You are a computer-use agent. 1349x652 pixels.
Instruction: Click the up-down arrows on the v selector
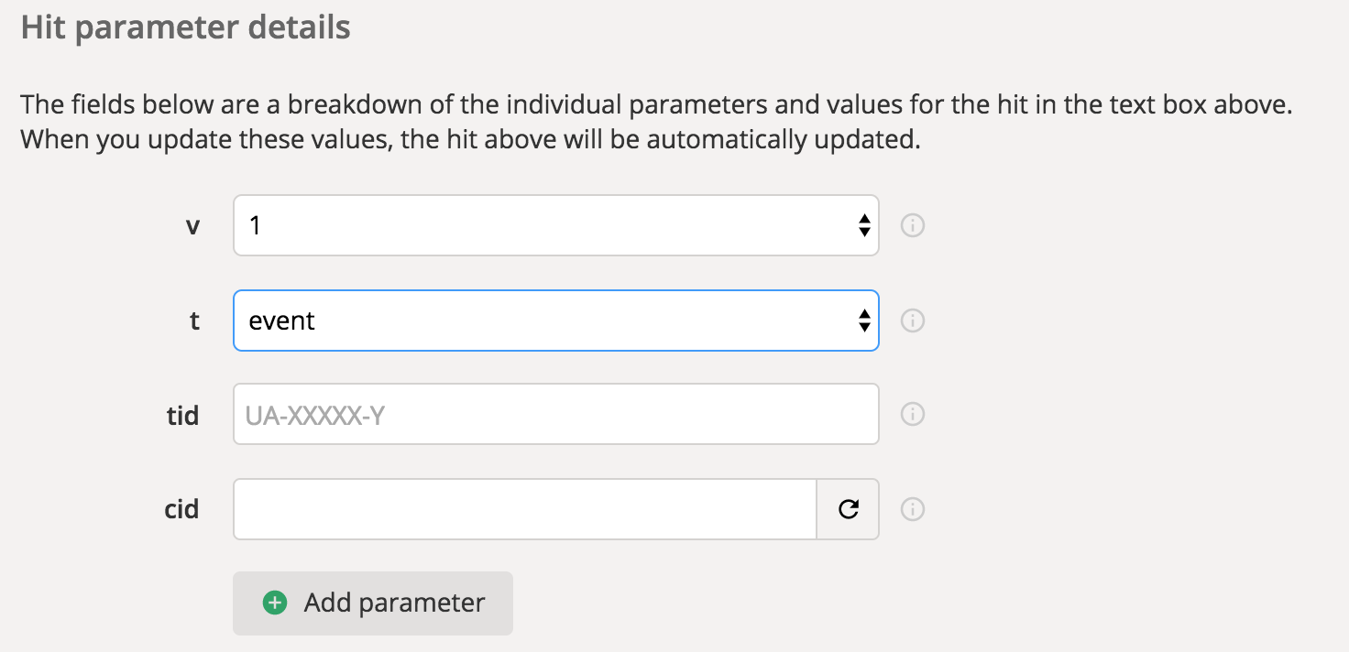click(863, 225)
